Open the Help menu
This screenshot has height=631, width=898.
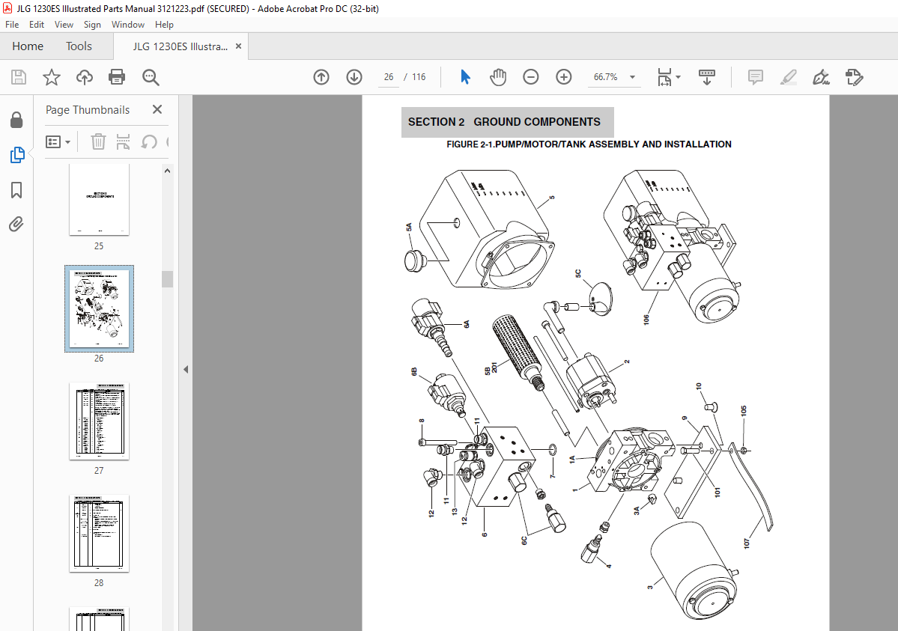(164, 25)
